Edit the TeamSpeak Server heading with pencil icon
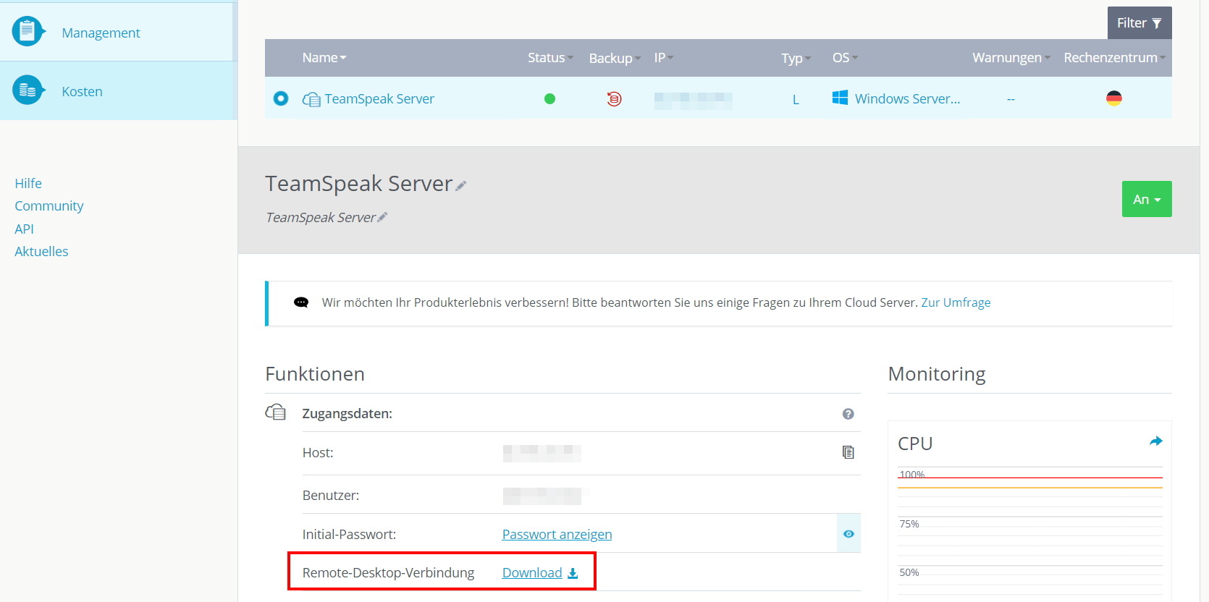Image resolution: width=1209 pixels, height=602 pixels. click(460, 186)
